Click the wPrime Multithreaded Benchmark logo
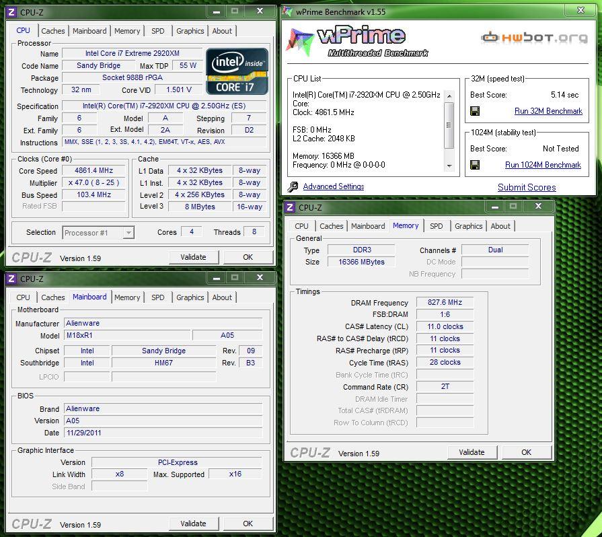 coord(358,42)
